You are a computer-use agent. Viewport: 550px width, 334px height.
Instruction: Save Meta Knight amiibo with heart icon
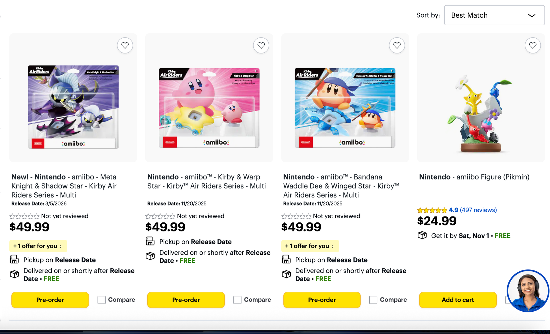(x=125, y=45)
